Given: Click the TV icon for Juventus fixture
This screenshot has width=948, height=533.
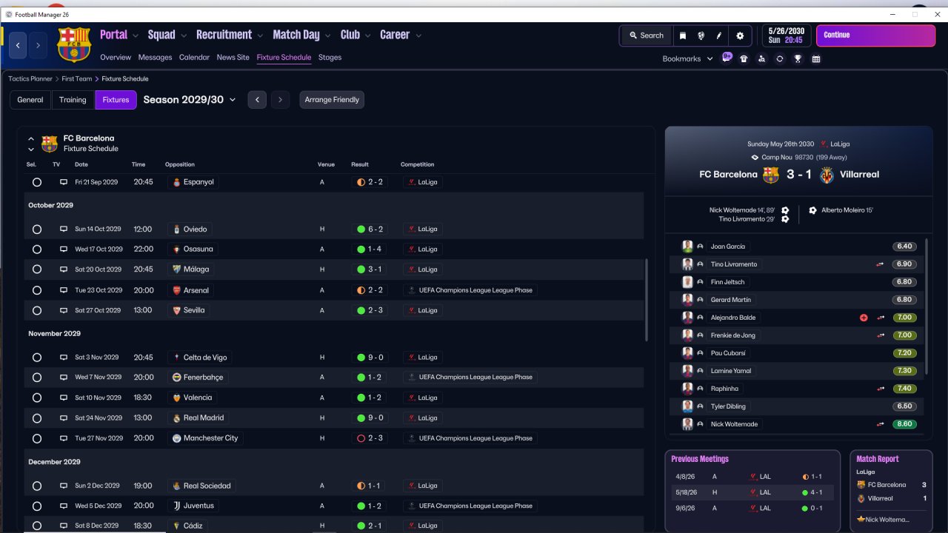Looking at the screenshot, I should click(x=64, y=506).
